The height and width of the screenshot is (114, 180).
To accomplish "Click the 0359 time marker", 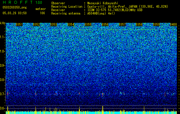I will point(156,25).
